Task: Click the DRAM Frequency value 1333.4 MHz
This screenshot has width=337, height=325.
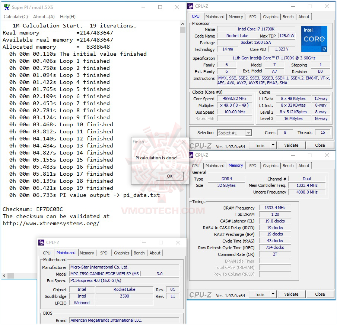Action: pyautogui.click(x=275, y=208)
